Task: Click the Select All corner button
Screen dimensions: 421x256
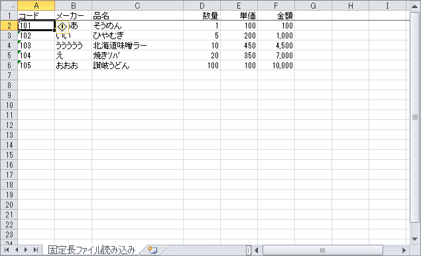Action: [9, 6]
